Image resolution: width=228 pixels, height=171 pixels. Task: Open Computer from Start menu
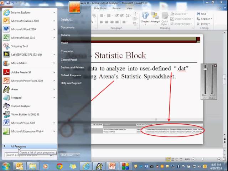click(x=67, y=51)
